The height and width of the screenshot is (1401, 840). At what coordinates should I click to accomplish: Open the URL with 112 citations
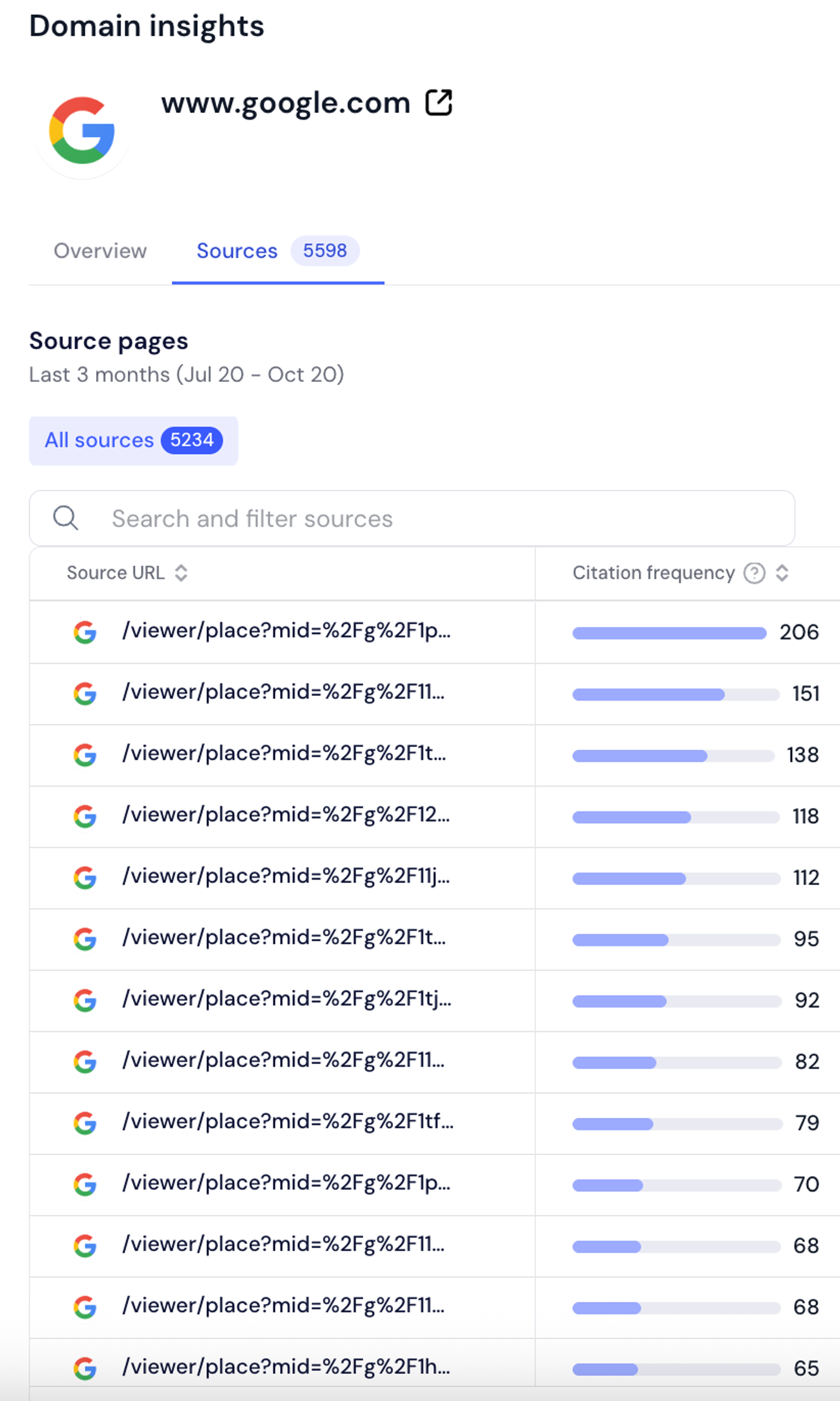coord(286,876)
